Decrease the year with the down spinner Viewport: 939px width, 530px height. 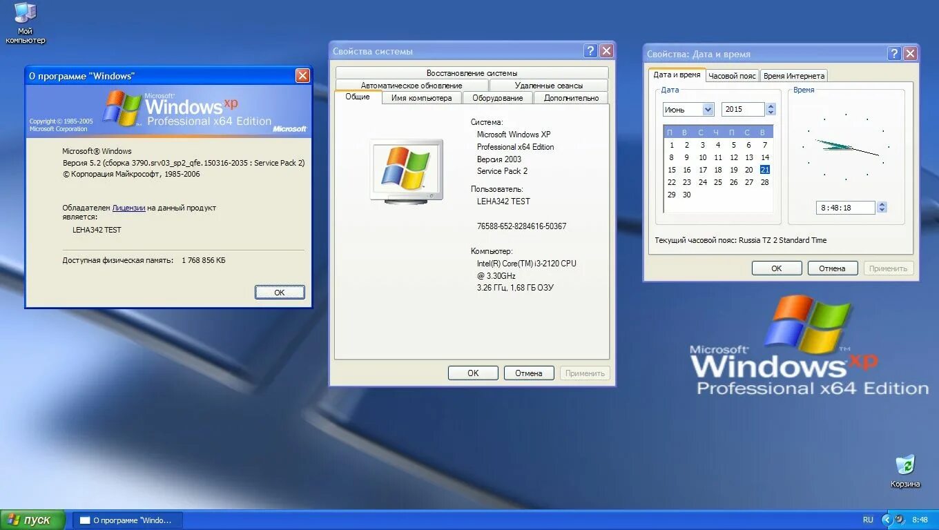click(771, 112)
